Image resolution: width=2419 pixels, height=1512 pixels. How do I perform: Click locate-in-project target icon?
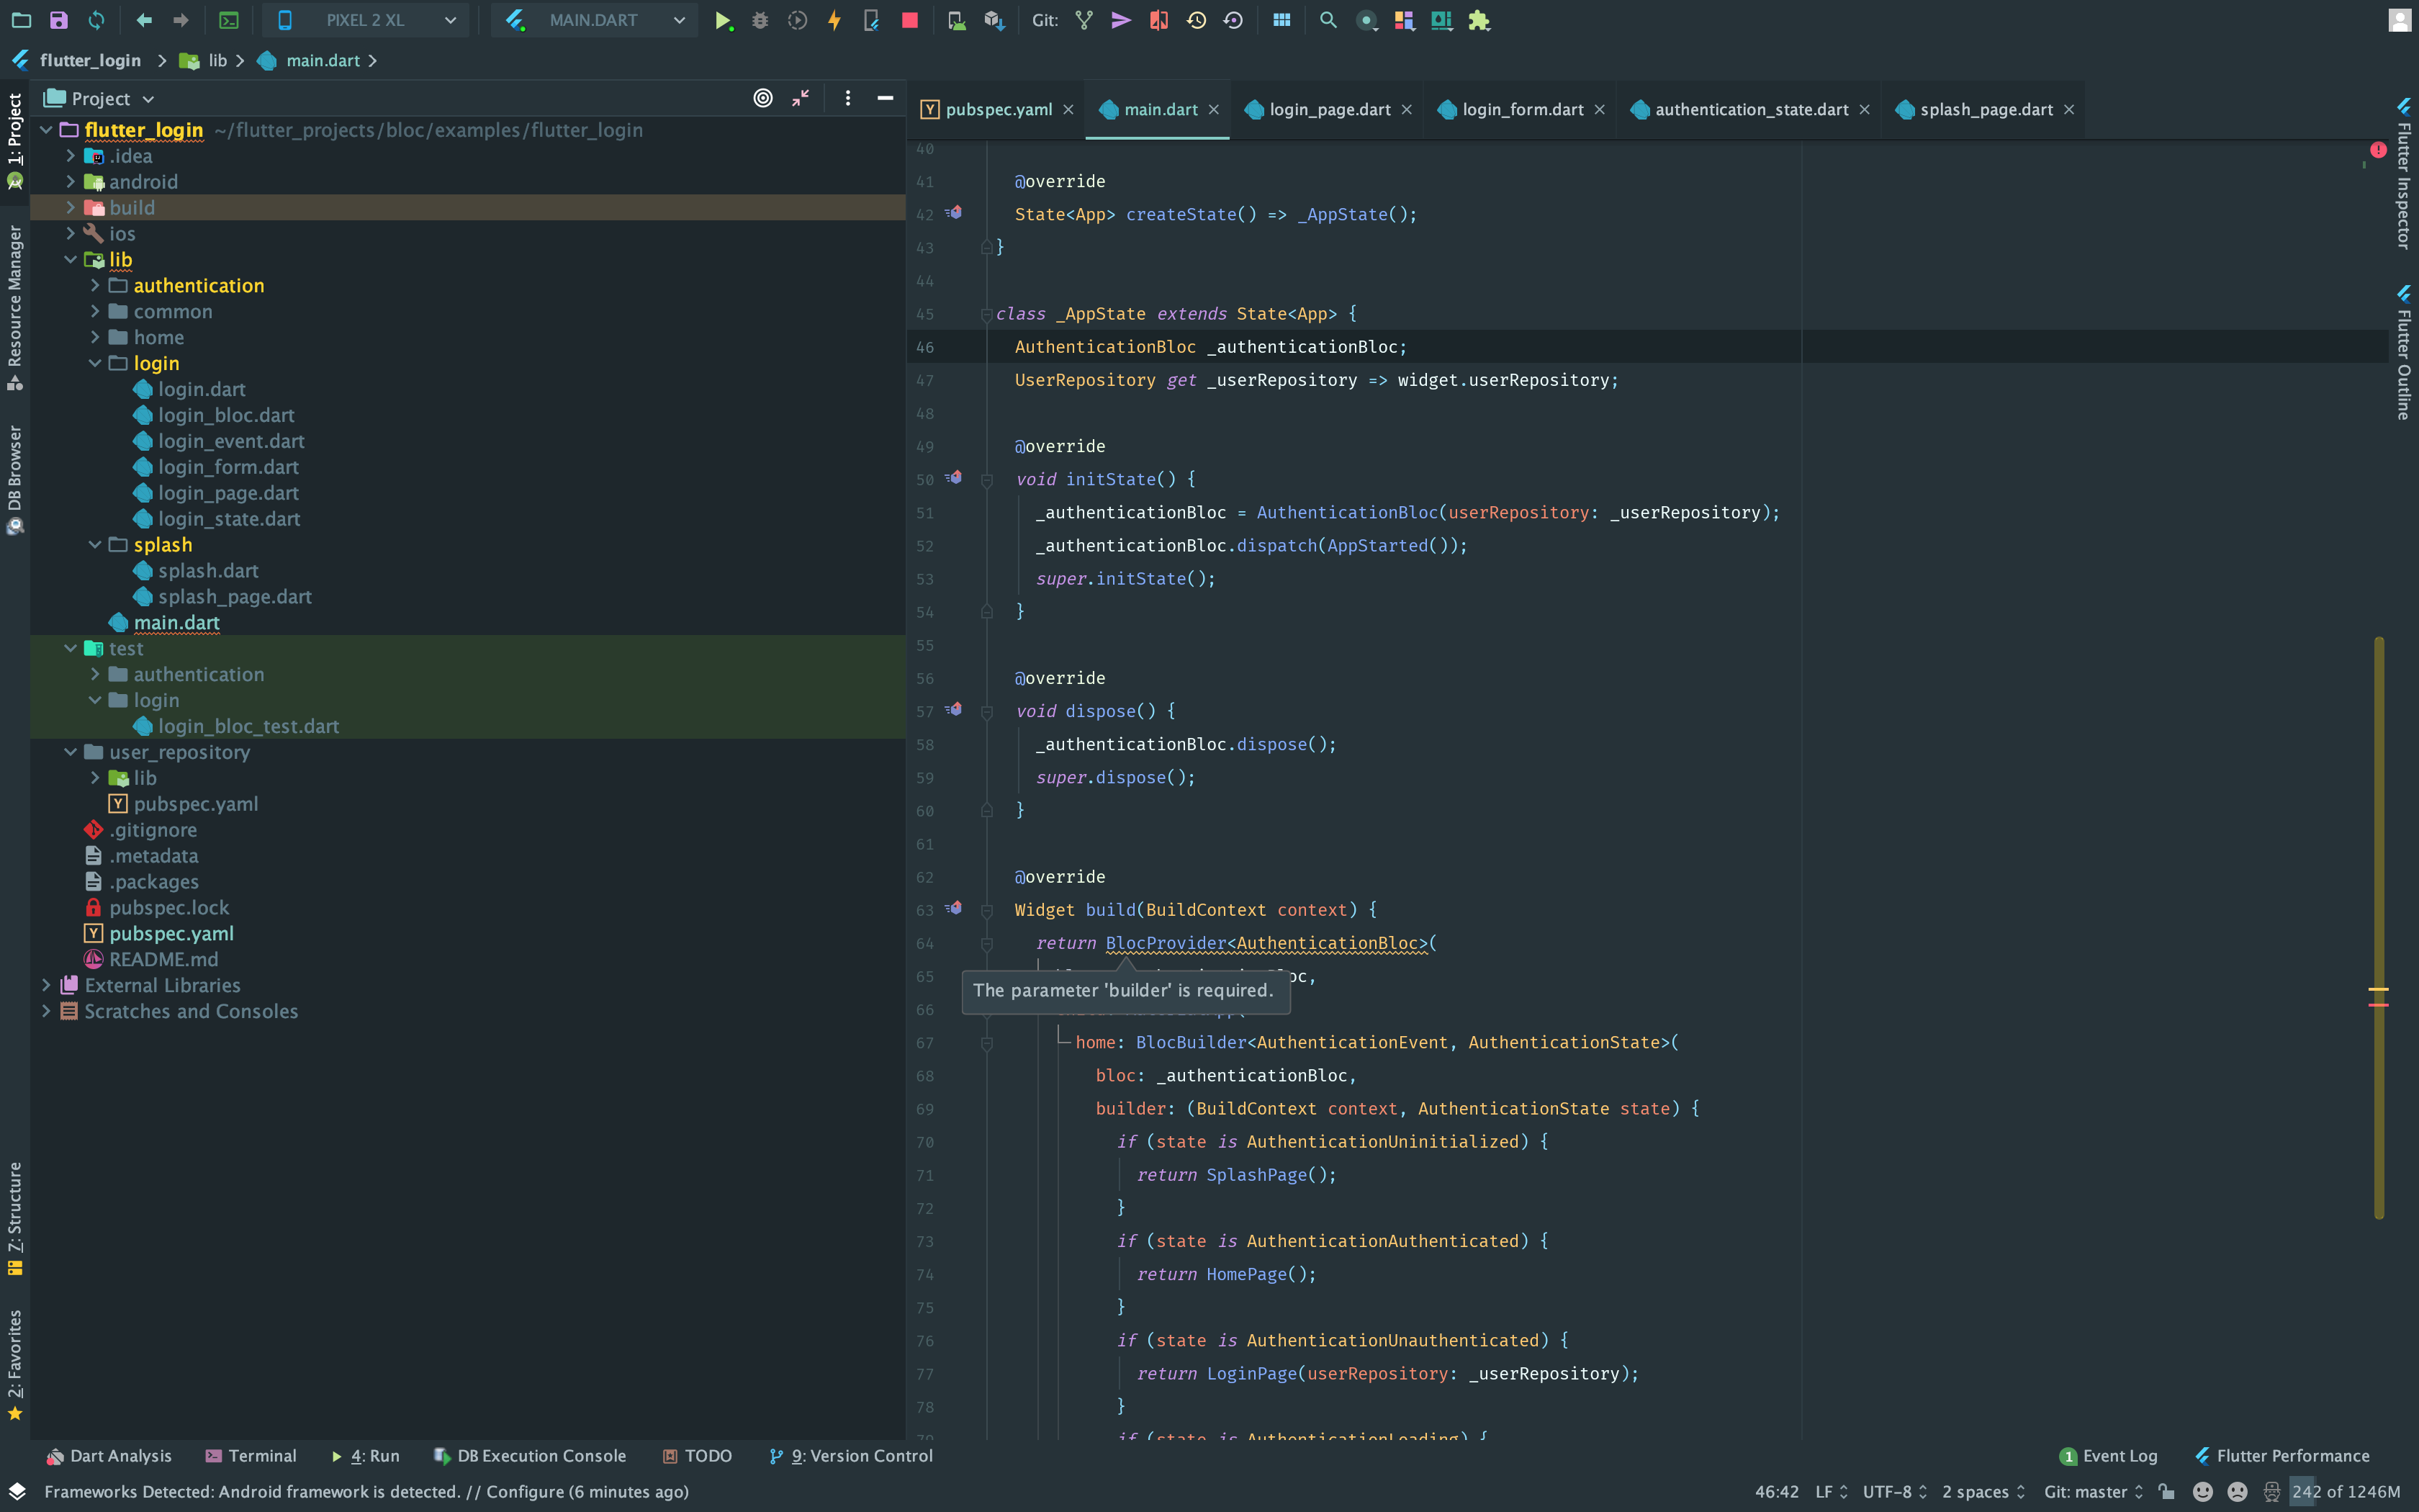coord(762,98)
